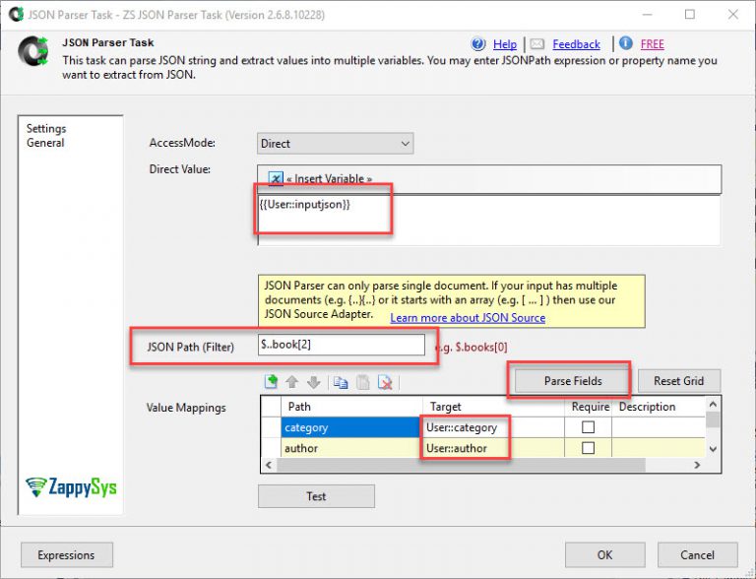Select the category path cell
Viewport: 756px width, 579px height.
[x=351, y=427]
